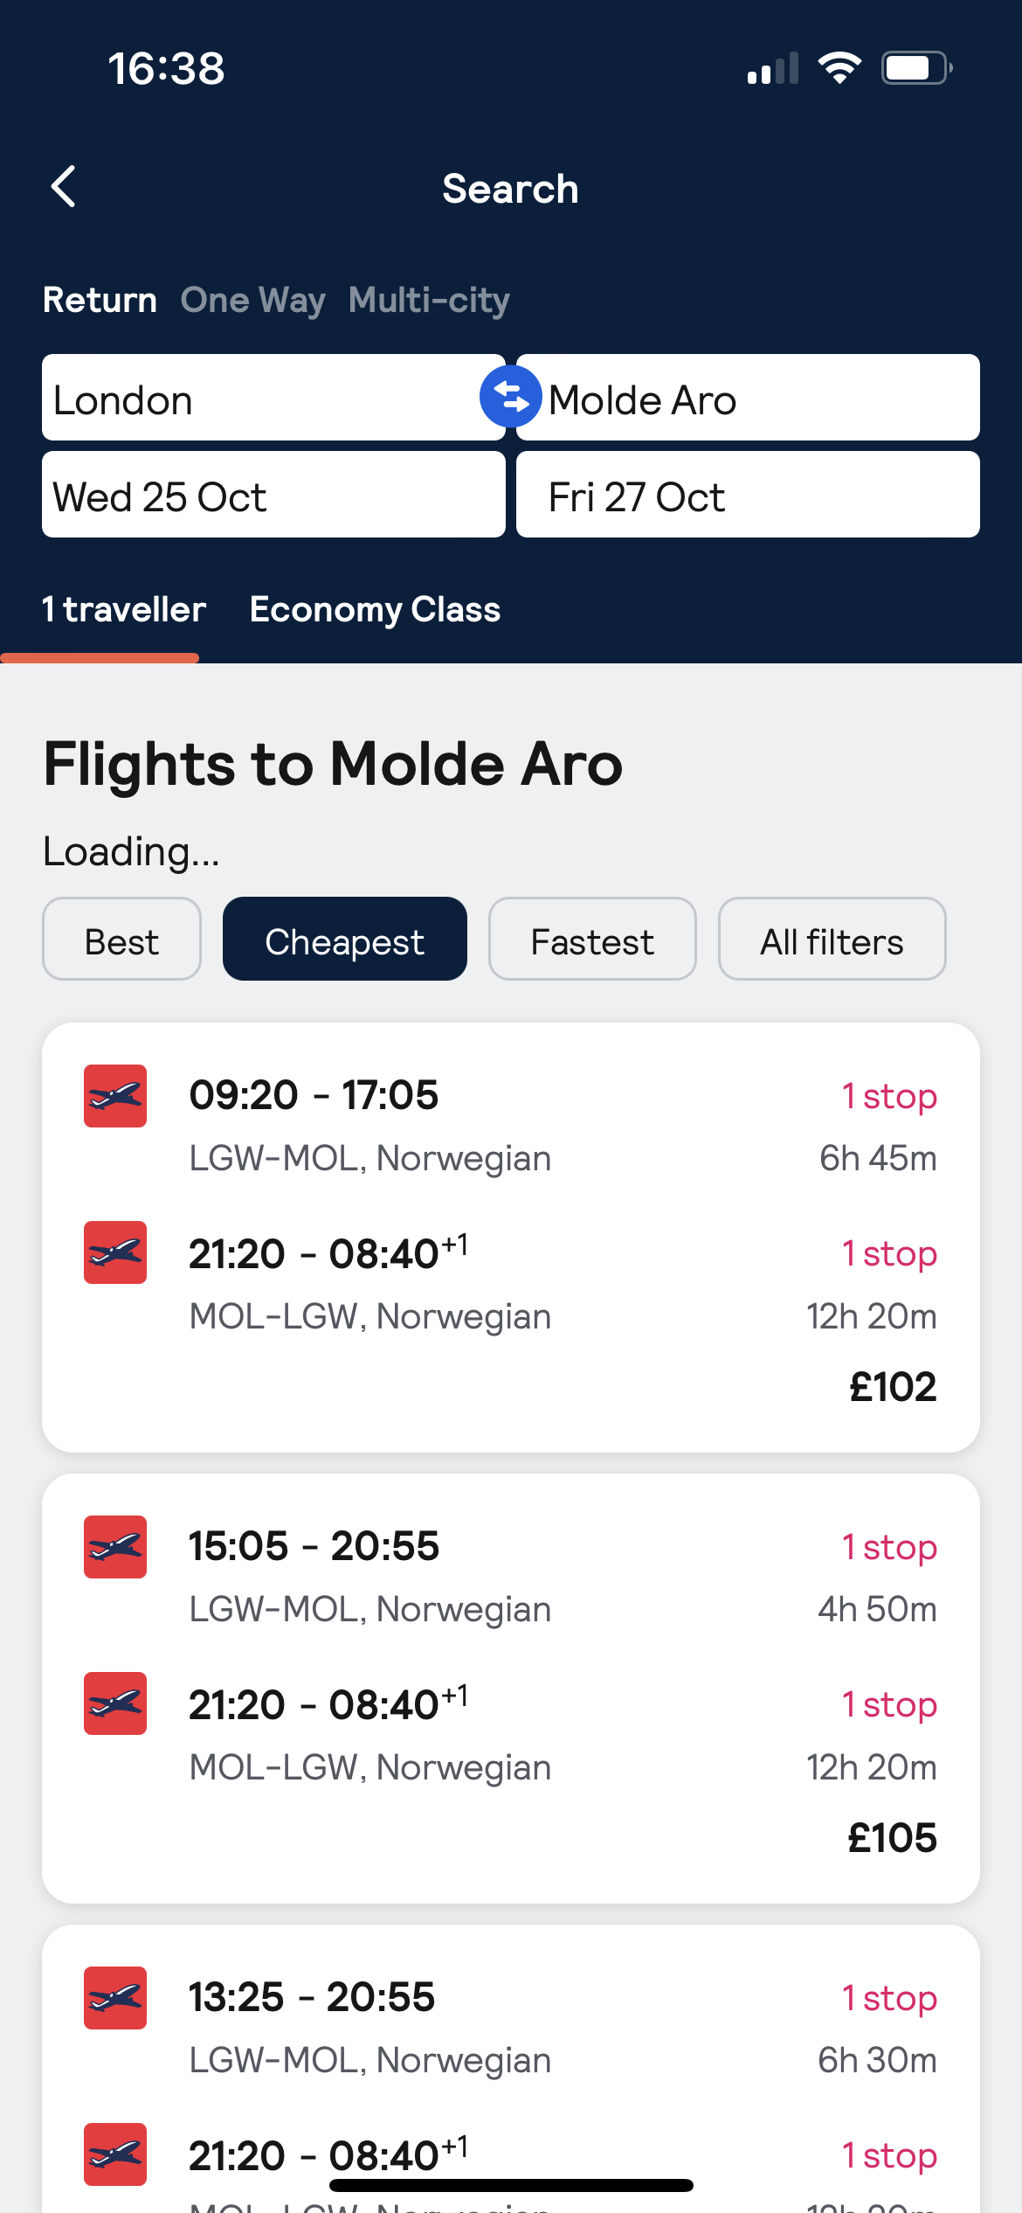Switch to One Way trip type
Viewport: 1022px width, 2213px height.
click(253, 300)
